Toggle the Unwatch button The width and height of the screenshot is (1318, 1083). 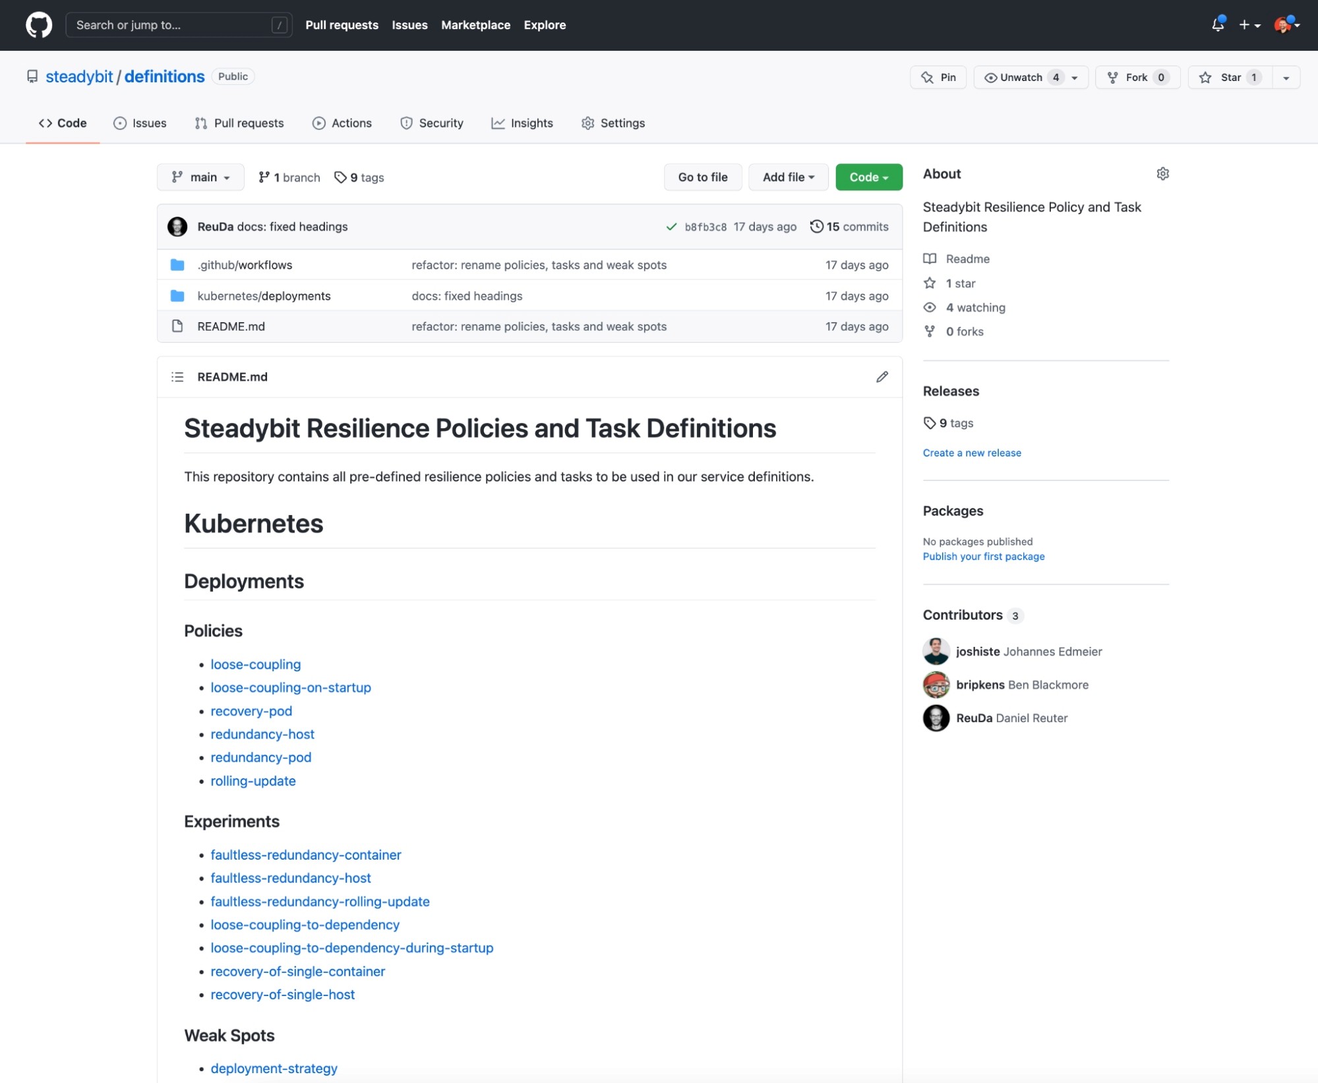tap(1020, 77)
